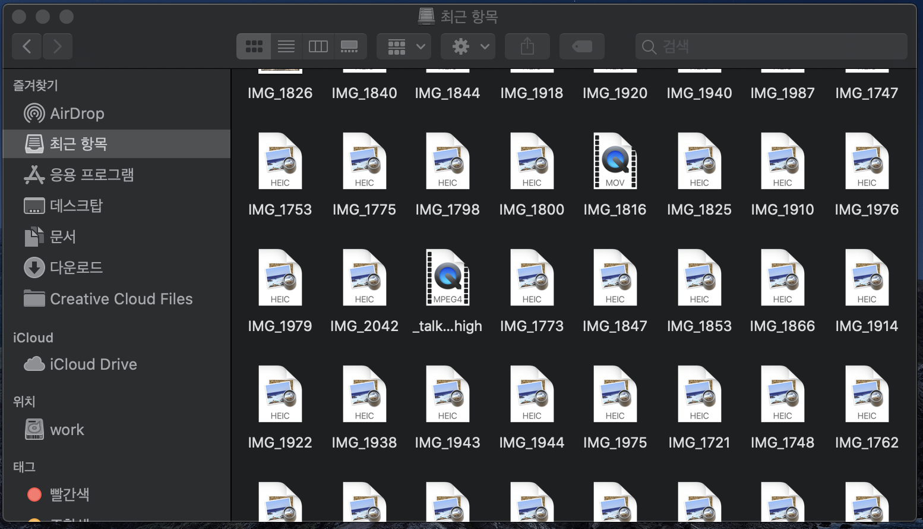
Task: Click the IMG_1840 file name
Action: [x=365, y=93]
